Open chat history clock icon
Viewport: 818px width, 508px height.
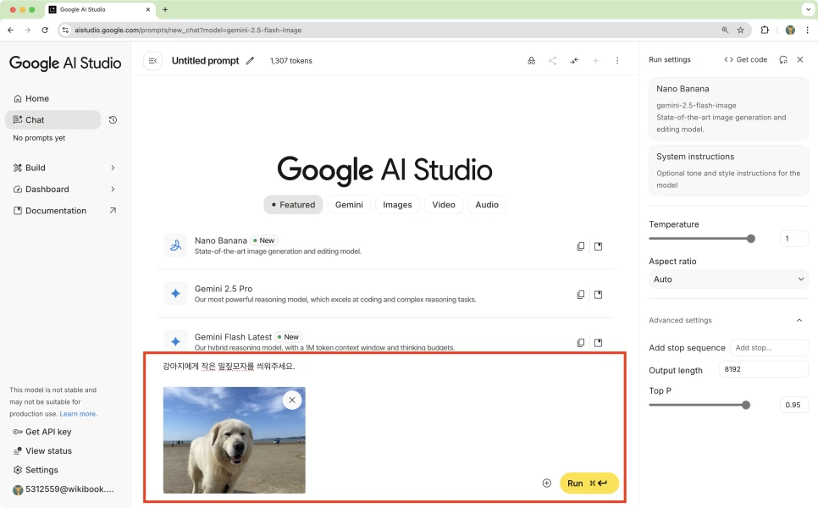[x=113, y=120]
